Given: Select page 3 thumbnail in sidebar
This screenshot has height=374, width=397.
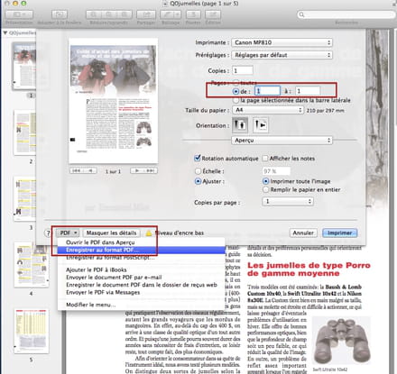Looking at the screenshot, I should [25, 199].
